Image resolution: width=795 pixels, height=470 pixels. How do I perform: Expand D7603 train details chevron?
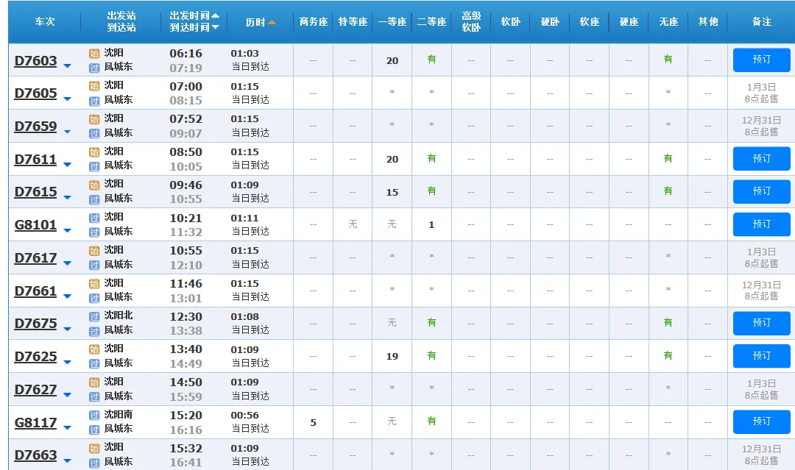[67, 64]
